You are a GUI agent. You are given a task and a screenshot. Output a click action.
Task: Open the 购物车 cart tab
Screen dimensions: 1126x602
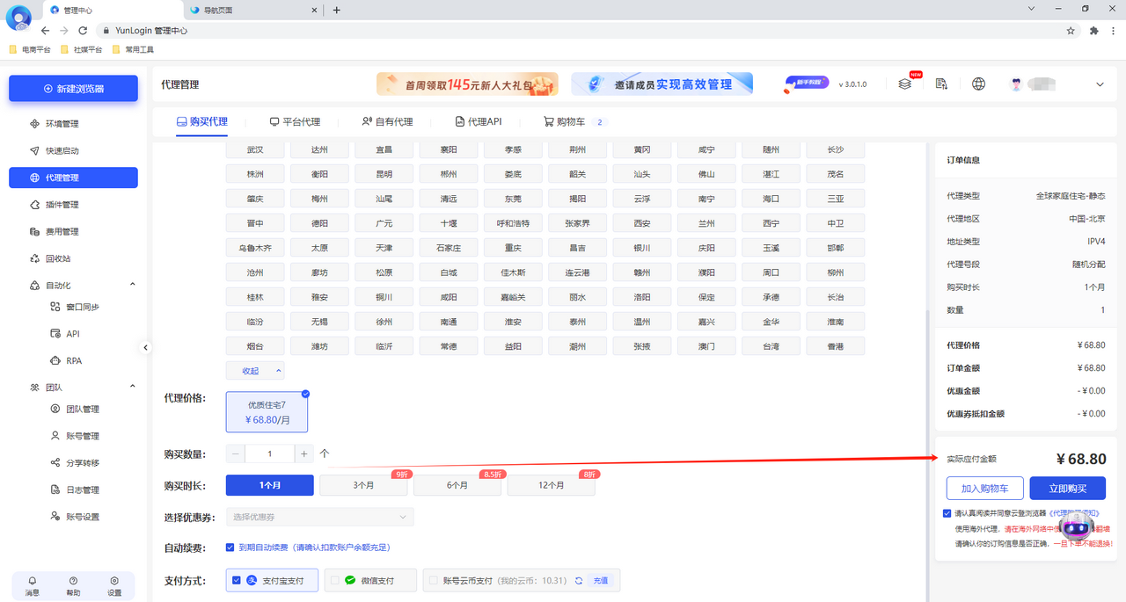pos(569,121)
